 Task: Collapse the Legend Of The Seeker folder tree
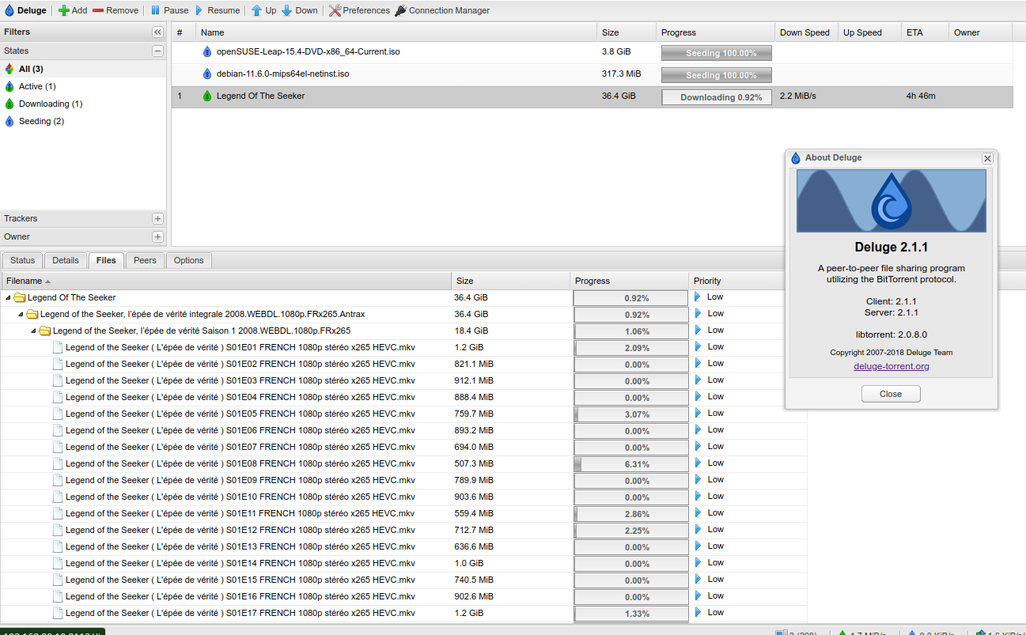click(x=8, y=297)
